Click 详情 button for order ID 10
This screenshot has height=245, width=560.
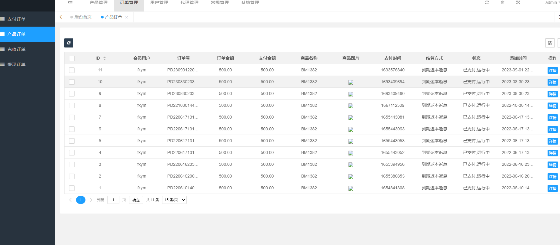tap(552, 82)
